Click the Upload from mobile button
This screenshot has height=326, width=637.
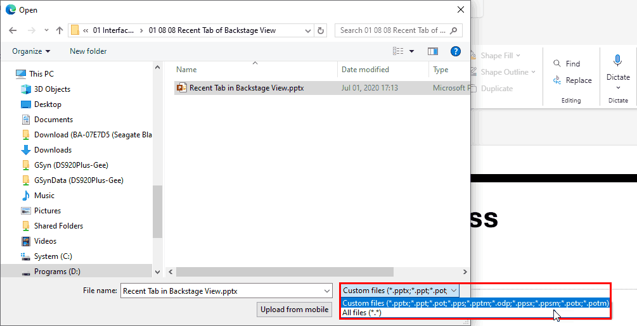pos(295,310)
